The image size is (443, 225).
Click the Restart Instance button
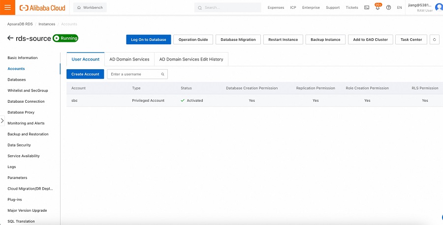point(283,39)
